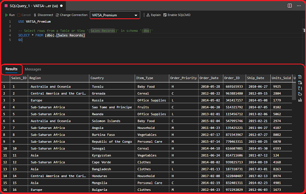Image resolution: width=306 pixels, height=194 pixels.
Task: Click Units_Sold cell 124
Action: [x=281, y=155]
